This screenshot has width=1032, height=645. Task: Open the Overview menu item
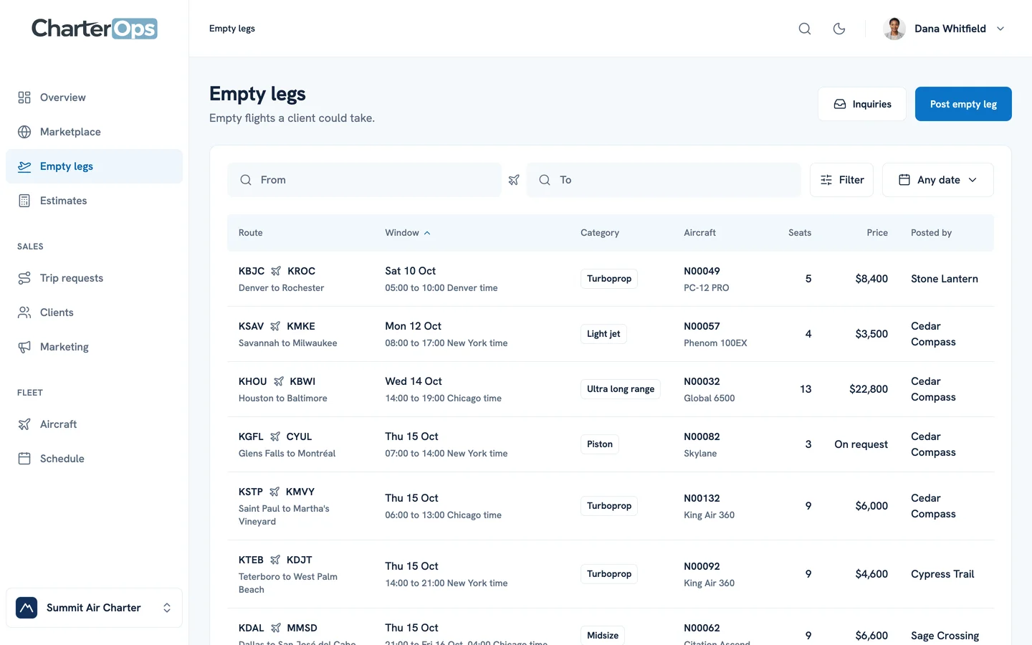coord(94,97)
